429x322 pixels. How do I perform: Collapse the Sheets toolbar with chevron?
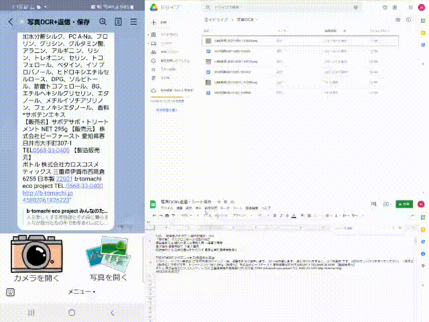point(413,216)
